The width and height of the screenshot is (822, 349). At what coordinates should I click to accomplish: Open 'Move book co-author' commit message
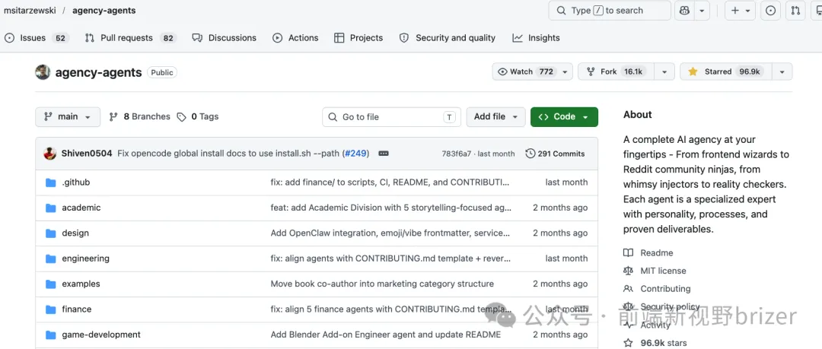[x=382, y=284]
